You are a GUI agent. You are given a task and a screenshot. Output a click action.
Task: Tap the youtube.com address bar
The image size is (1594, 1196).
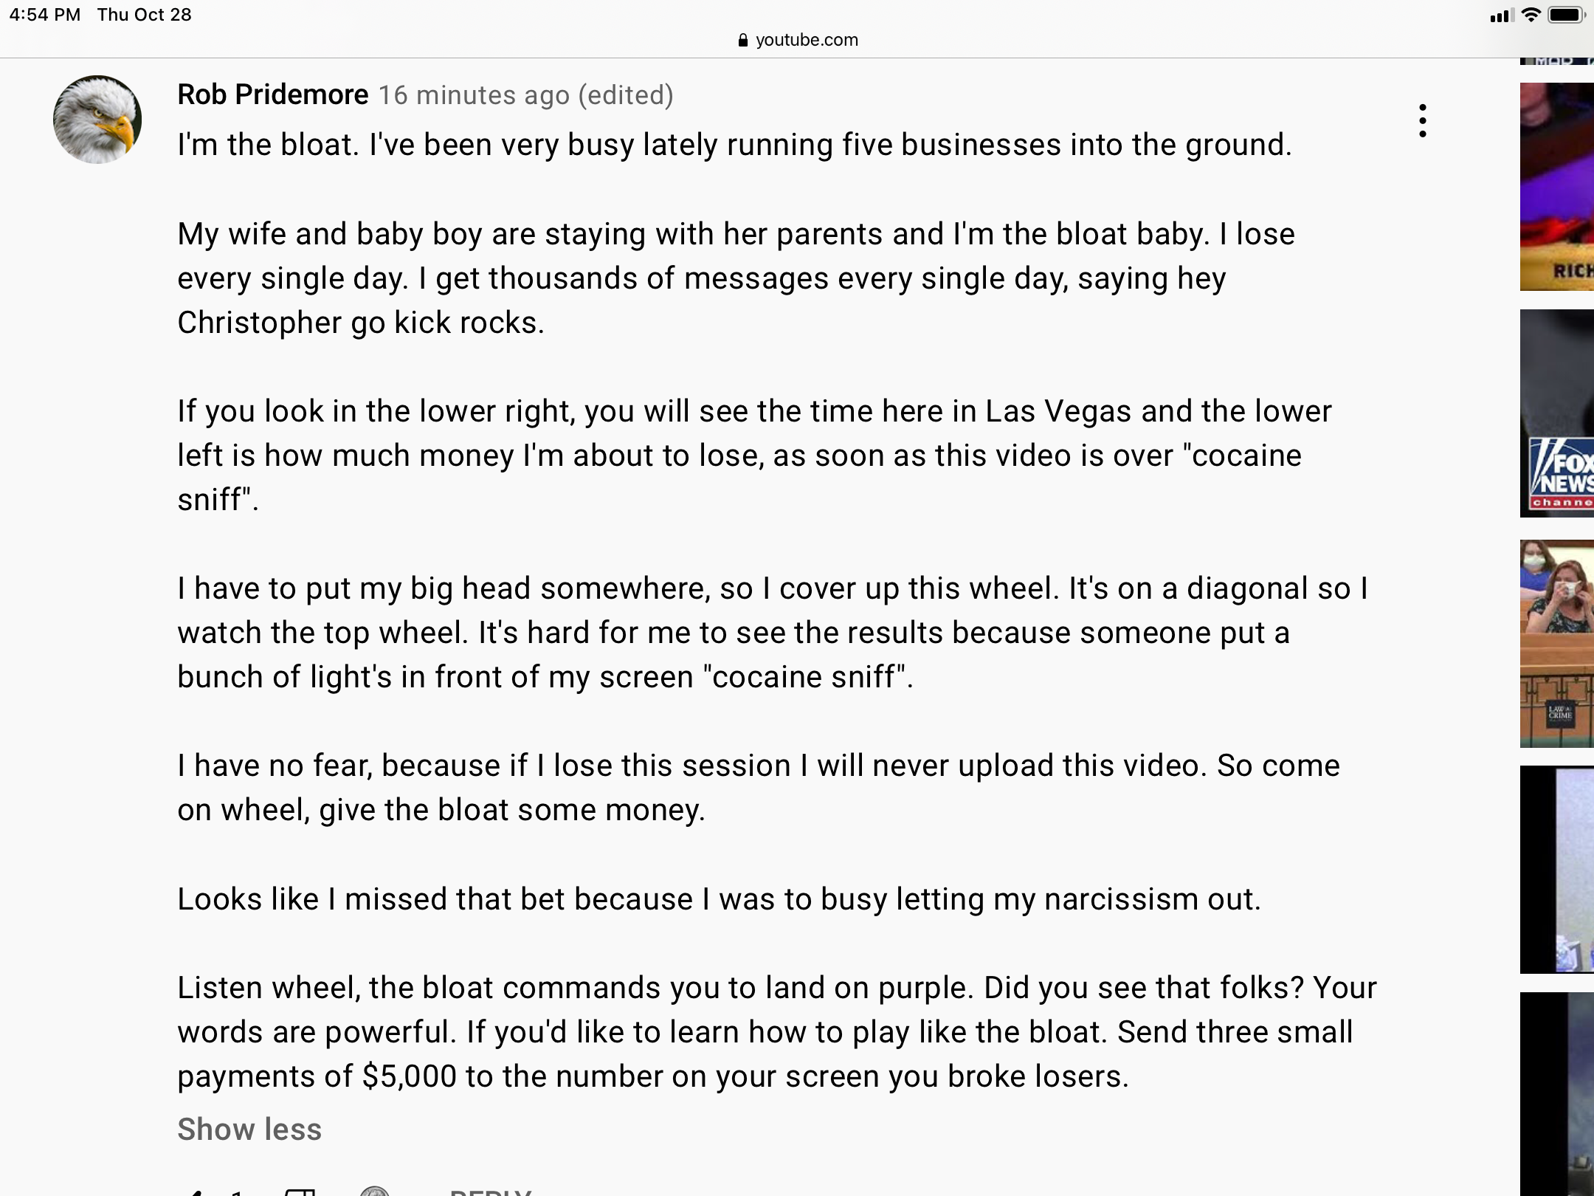coord(798,40)
